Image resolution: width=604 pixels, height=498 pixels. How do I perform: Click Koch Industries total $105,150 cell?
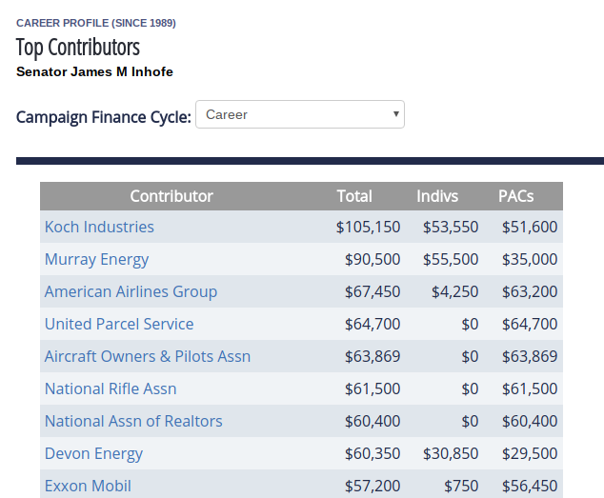point(369,227)
